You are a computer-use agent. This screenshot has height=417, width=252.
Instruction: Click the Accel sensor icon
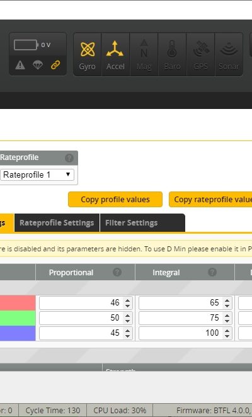click(115, 55)
